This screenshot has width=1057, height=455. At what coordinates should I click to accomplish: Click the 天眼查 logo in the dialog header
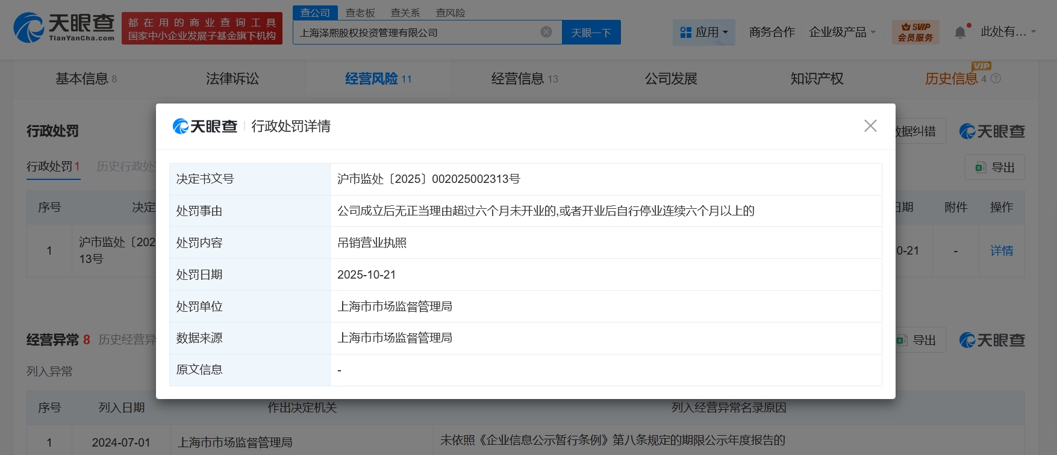pyautogui.click(x=205, y=126)
